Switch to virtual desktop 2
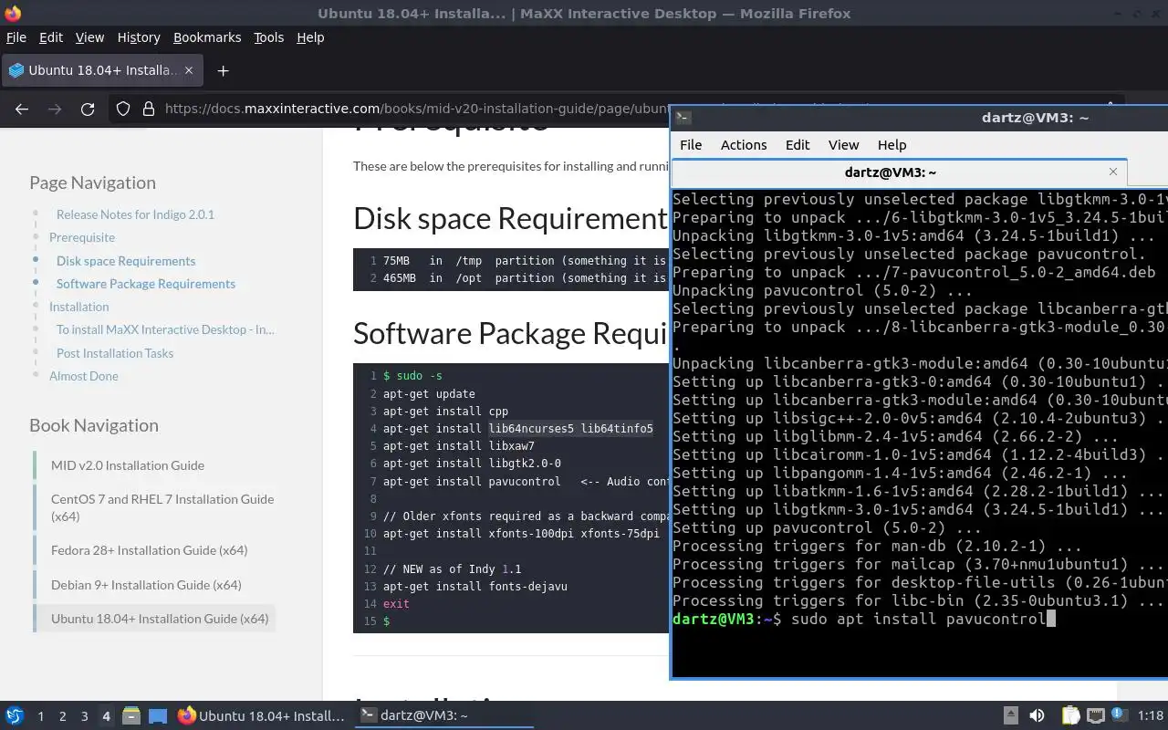The width and height of the screenshot is (1168, 730). point(62,716)
